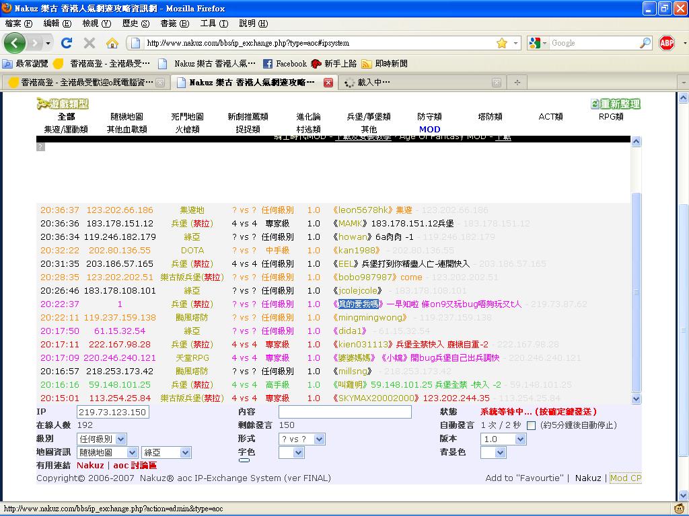The height and width of the screenshot is (516, 689).
Task: Open the 隨機地圖 map type dropdown
Action: [x=107, y=452]
